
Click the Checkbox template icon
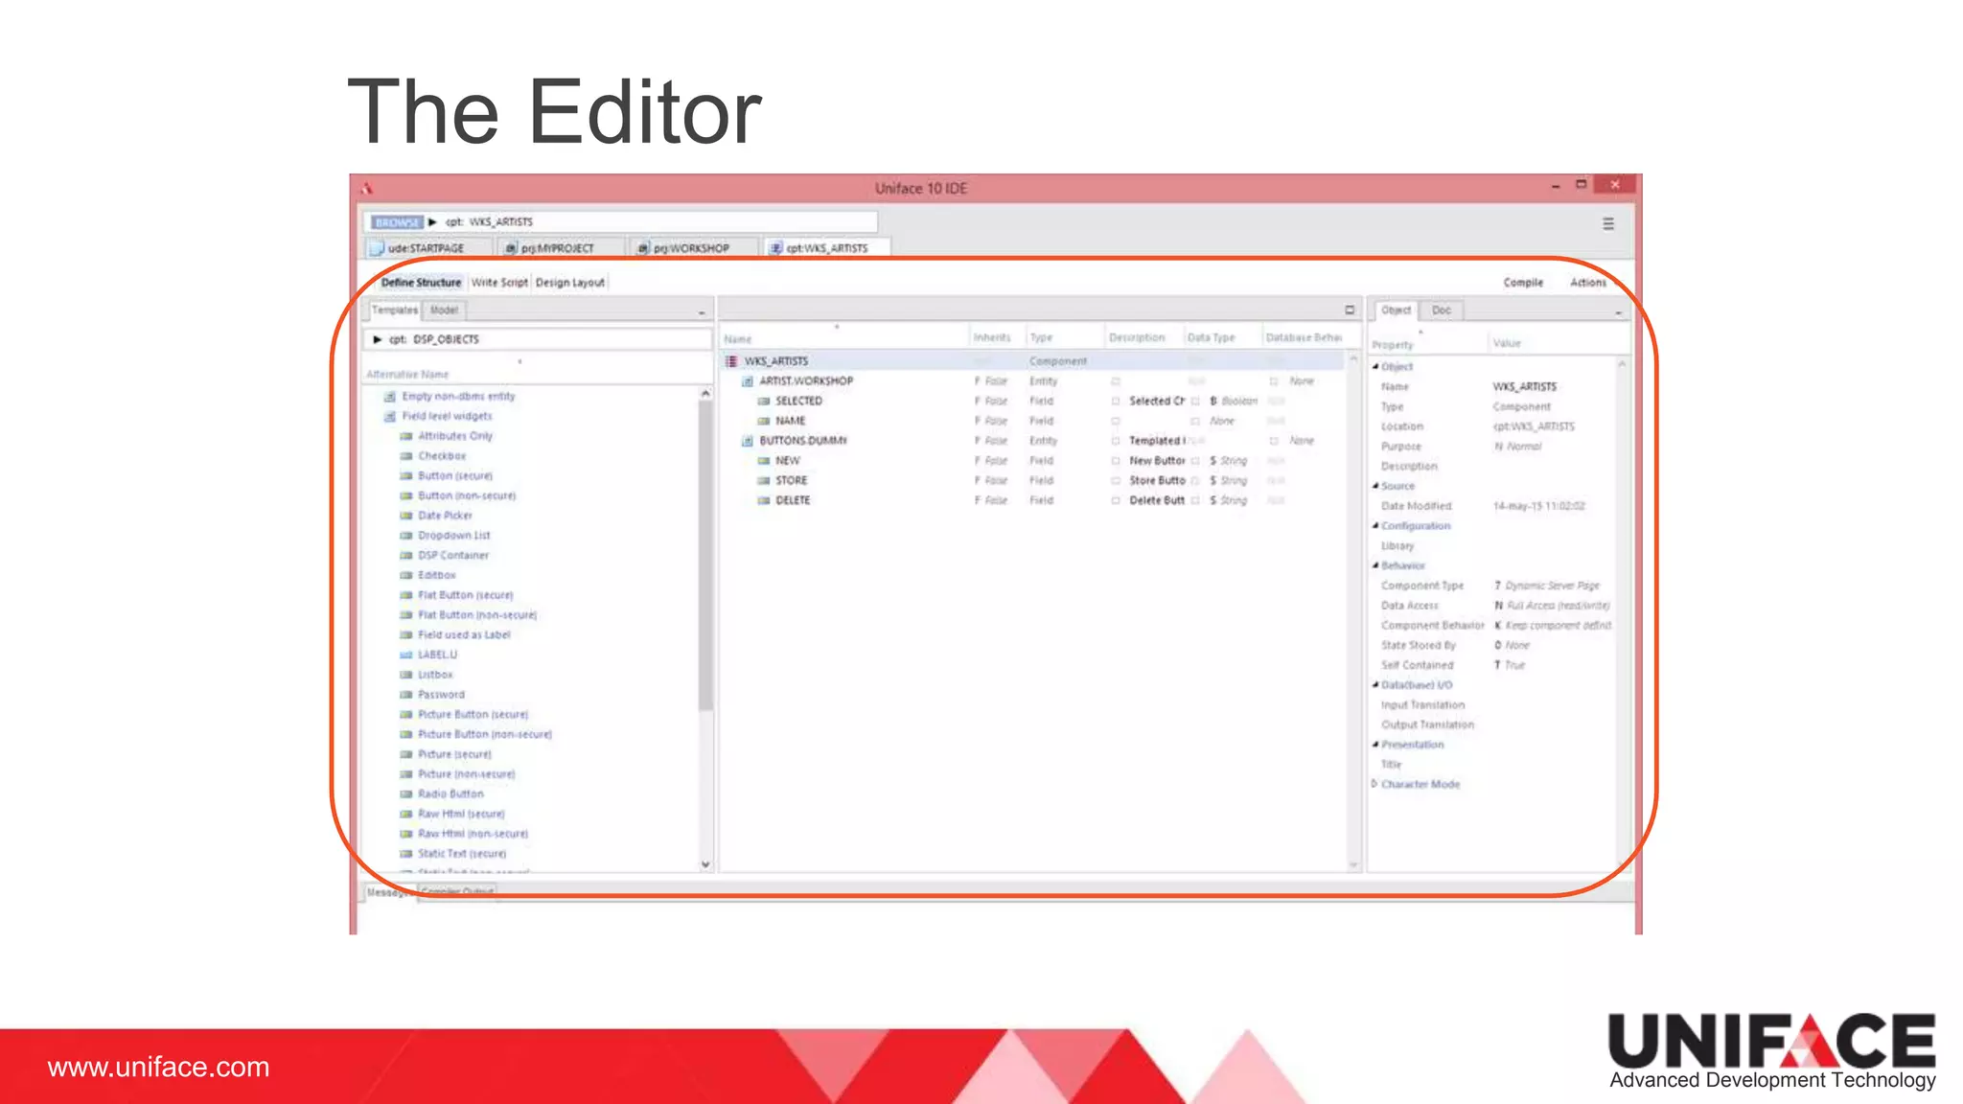[406, 456]
